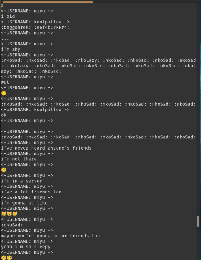201x260 pixels.
Task: Click "maybe you're gonna be ur friends tho"
Action: click(51, 235)
